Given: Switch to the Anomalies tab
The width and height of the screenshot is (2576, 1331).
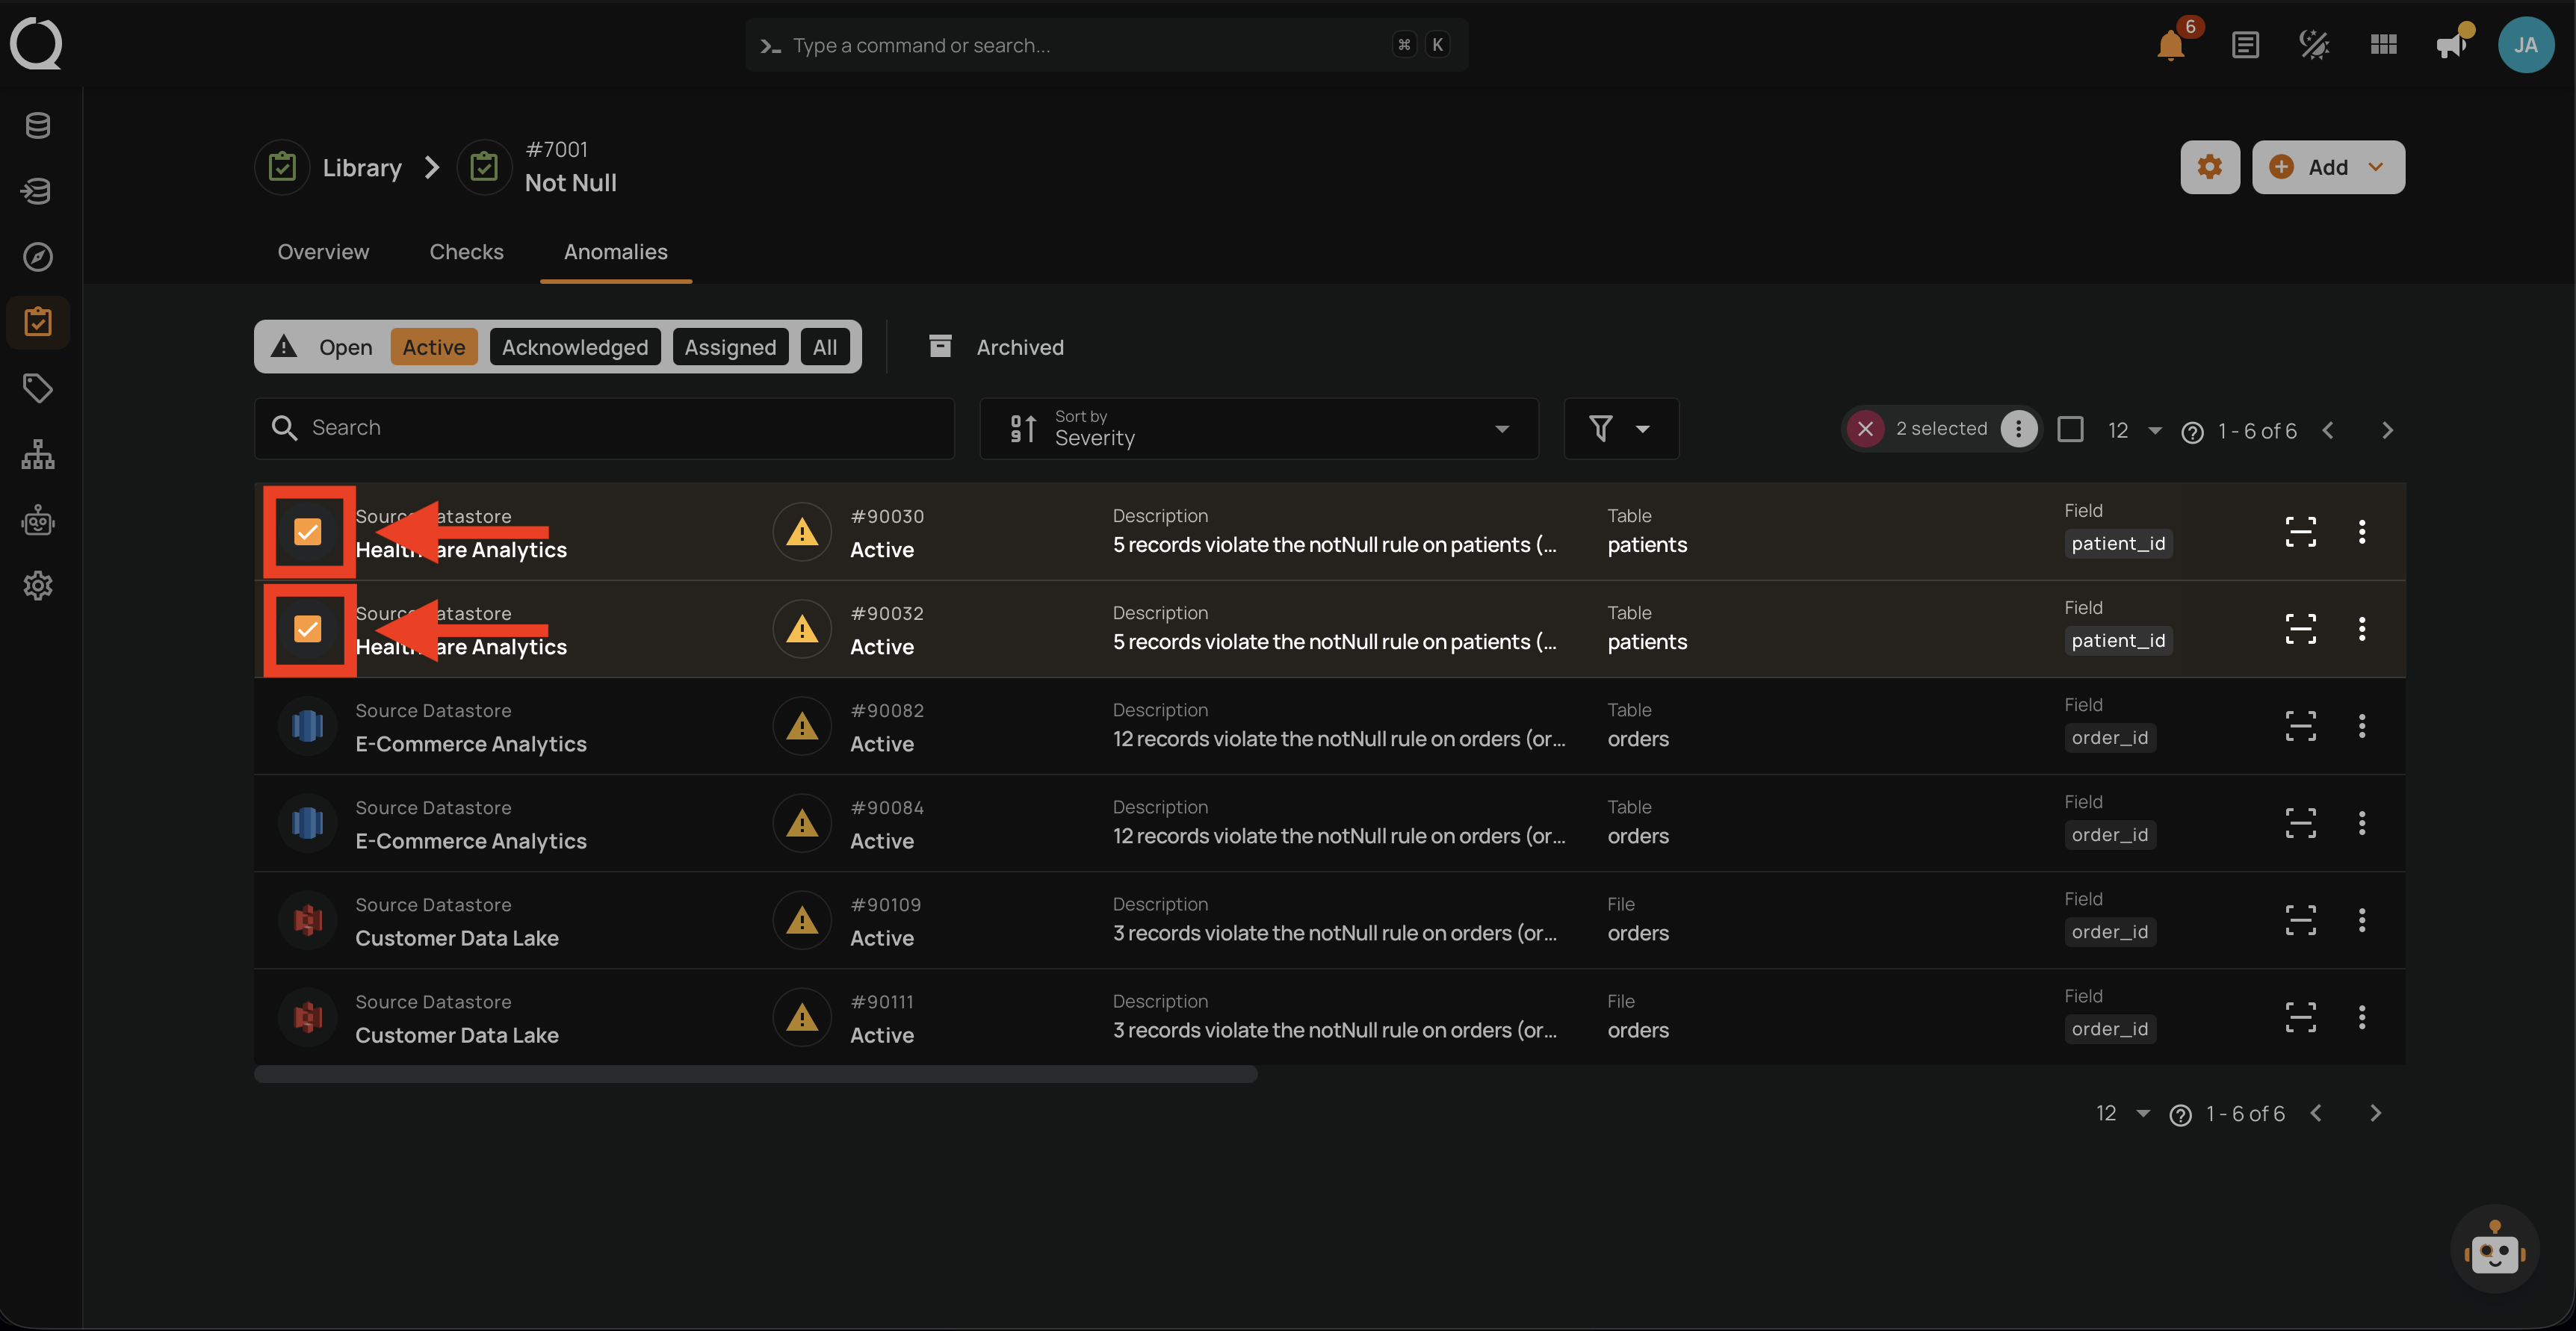Looking at the screenshot, I should 615,252.
